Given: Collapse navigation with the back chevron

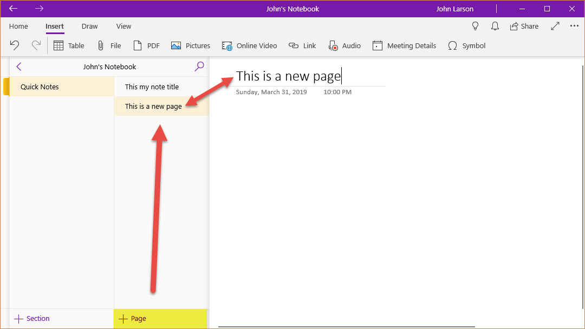Looking at the screenshot, I should tap(19, 67).
